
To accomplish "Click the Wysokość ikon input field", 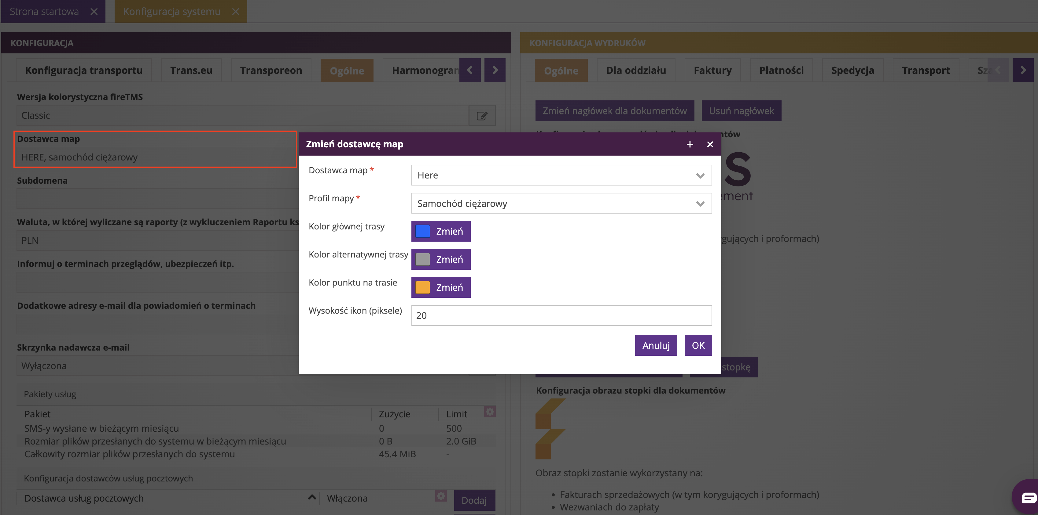I will click(x=561, y=315).
